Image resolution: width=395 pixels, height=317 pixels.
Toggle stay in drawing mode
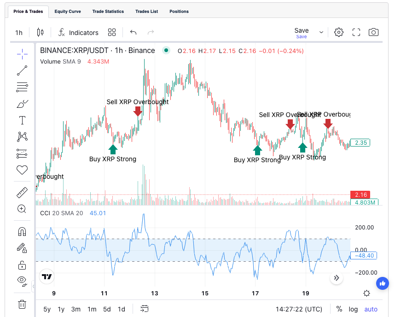coord(22,248)
